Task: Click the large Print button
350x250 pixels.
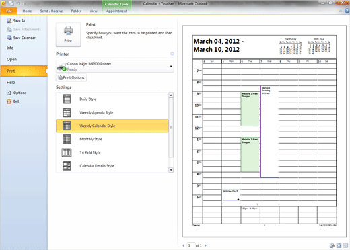Action: 68,34
